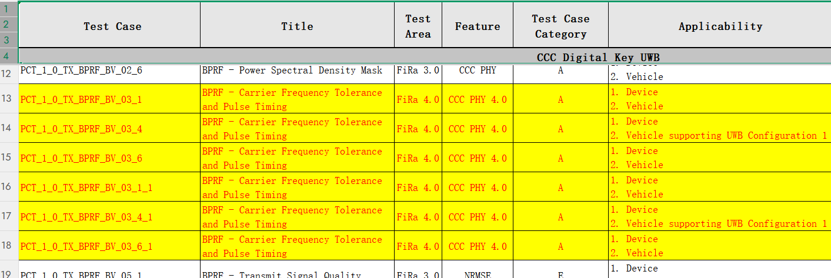Click the "Title" header cell

[x=297, y=26]
